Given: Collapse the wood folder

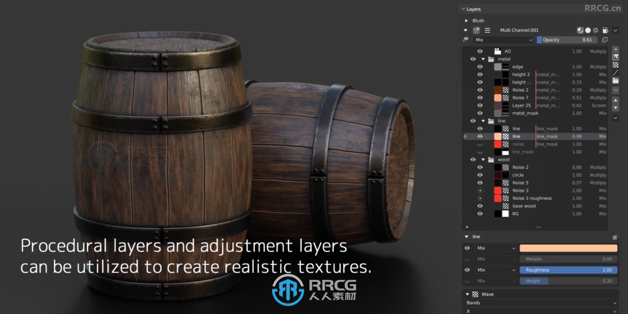Looking at the screenshot, I should click(483, 160).
